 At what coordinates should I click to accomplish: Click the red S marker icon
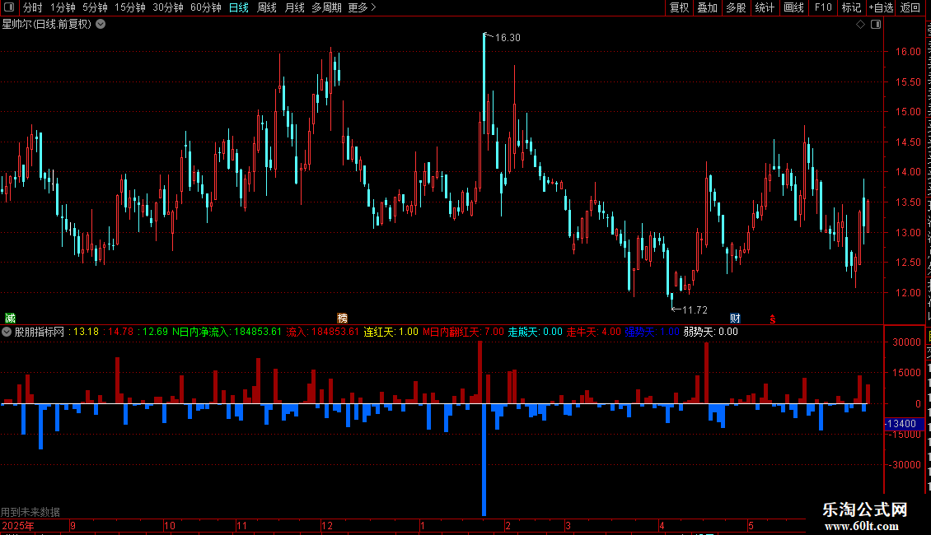pyautogui.click(x=773, y=319)
